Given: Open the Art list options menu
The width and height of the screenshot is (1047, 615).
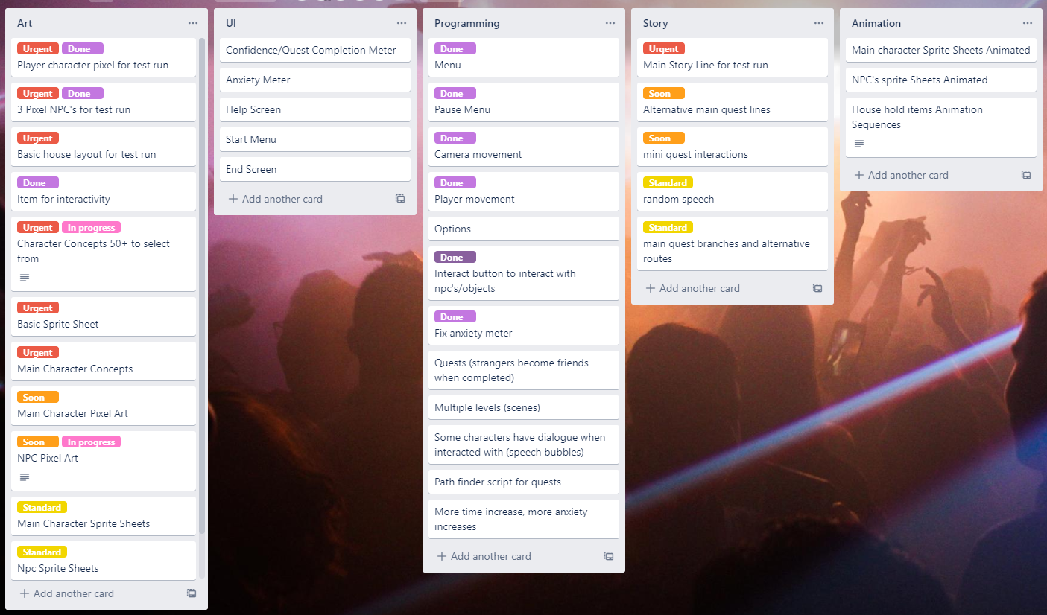Looking at the screenshot, I should [193, 23].
